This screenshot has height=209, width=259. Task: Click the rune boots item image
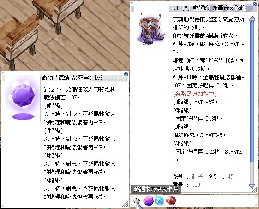151,29
